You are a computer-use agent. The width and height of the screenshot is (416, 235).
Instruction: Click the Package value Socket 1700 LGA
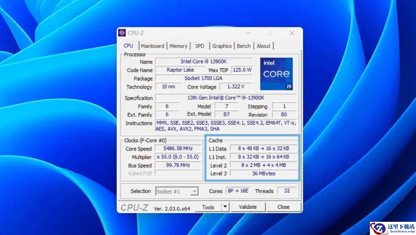204,78
